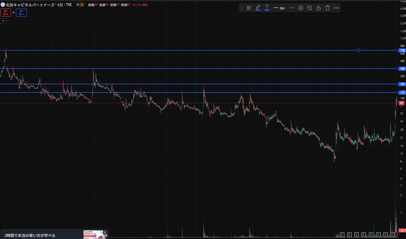Open the 2時間で本当の使い方が学べる ad

click(30, 235)
